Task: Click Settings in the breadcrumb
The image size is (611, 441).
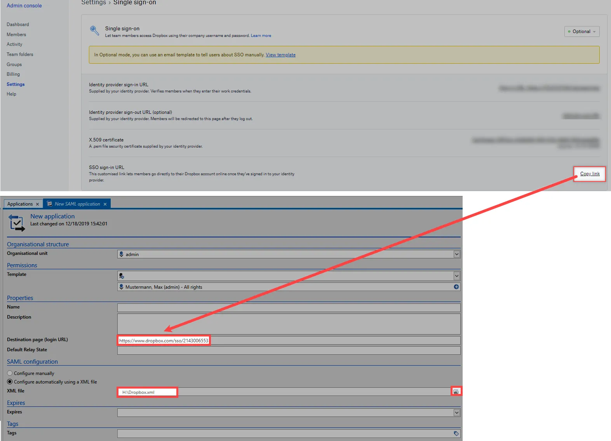Action: coord(94,3)
